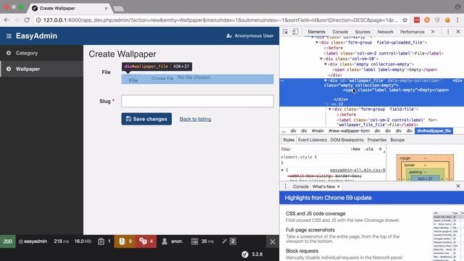The image size is (464, 261).
Task: Click the red extension icon in toolbar
Action: pyautogui.click(x=417, y=20)
